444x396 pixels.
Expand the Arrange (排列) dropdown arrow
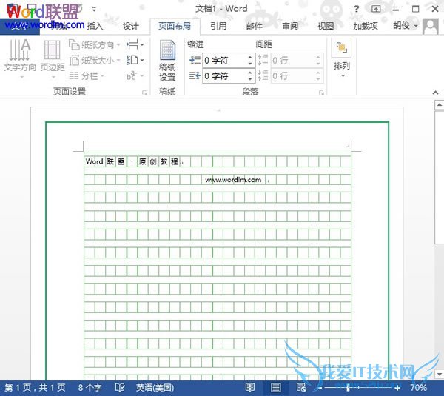343,76
